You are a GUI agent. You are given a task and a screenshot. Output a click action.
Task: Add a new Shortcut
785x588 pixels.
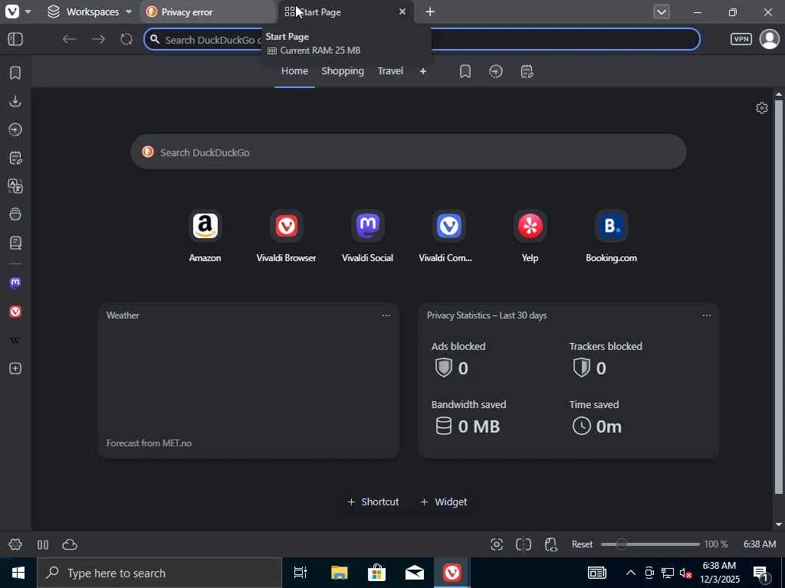373,501
